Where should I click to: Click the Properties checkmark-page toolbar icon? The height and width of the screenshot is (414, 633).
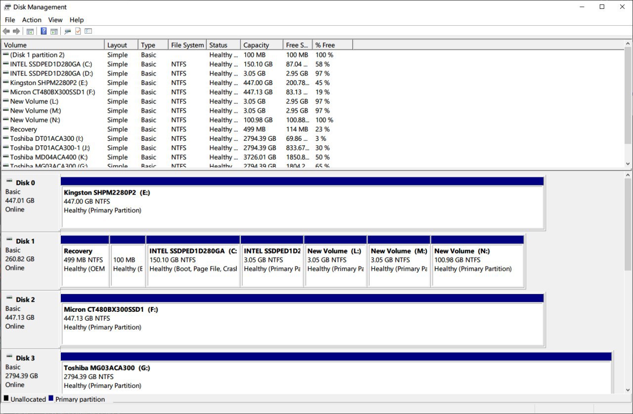pyautogui.click(x=78, y=31)
